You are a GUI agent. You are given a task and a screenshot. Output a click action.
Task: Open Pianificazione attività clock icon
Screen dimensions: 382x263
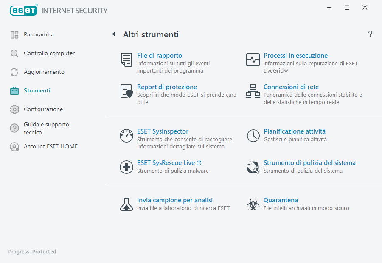click(253, 136)
